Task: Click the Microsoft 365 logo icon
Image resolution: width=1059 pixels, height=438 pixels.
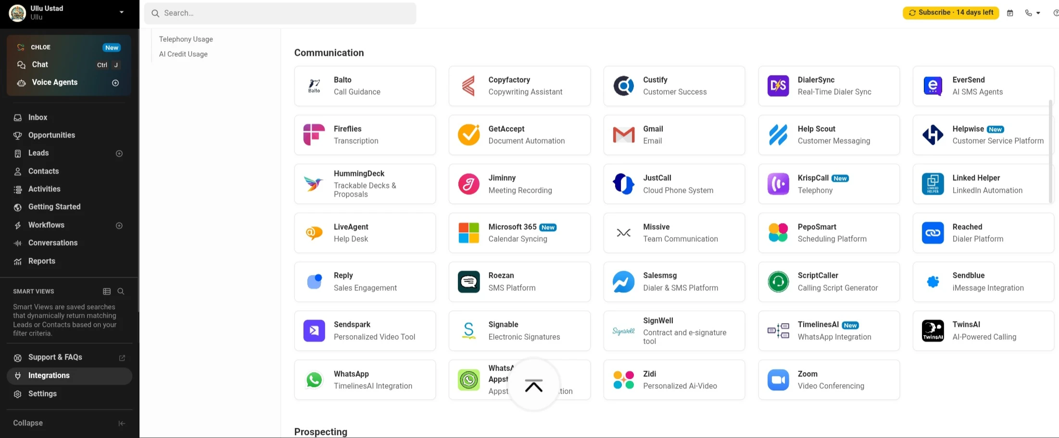Action: tap(468, 233)
